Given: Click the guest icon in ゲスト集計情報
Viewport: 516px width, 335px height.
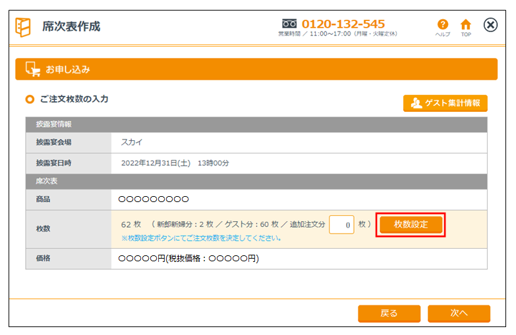Looking at the screenshot, I should point(416,103).
